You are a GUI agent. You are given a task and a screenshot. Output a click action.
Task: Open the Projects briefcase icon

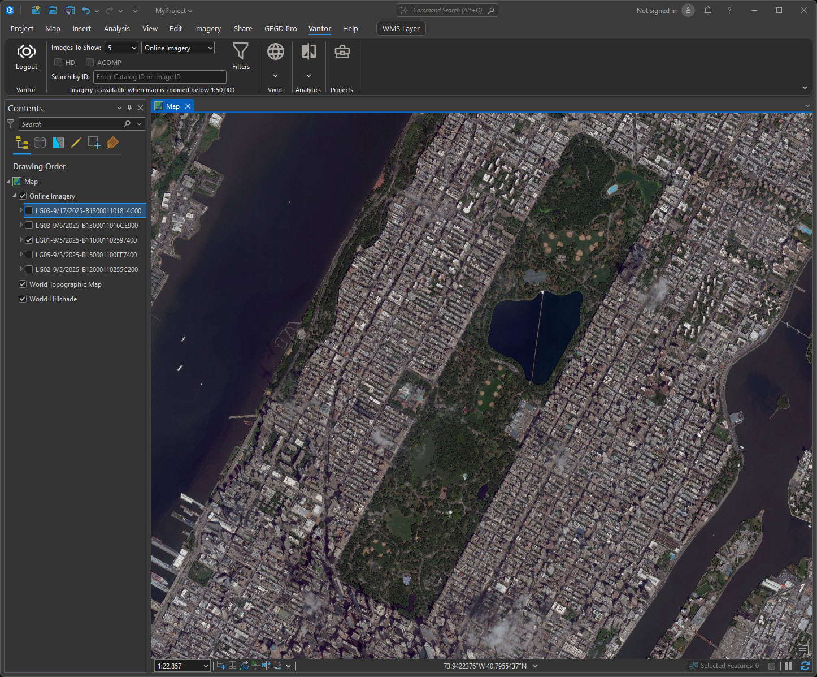[342, 52]
